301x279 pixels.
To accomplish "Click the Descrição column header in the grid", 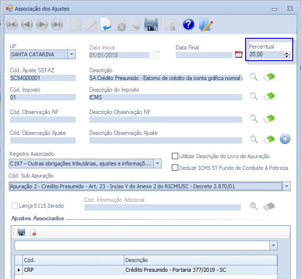I will [x=200, y=260].
